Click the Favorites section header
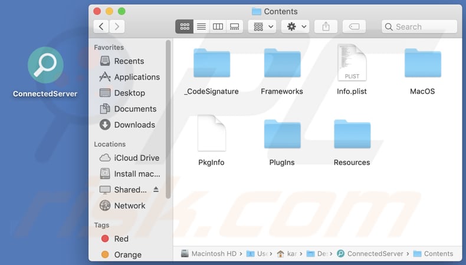Viewport: 466px width, 265px height. tap(109, 47)
